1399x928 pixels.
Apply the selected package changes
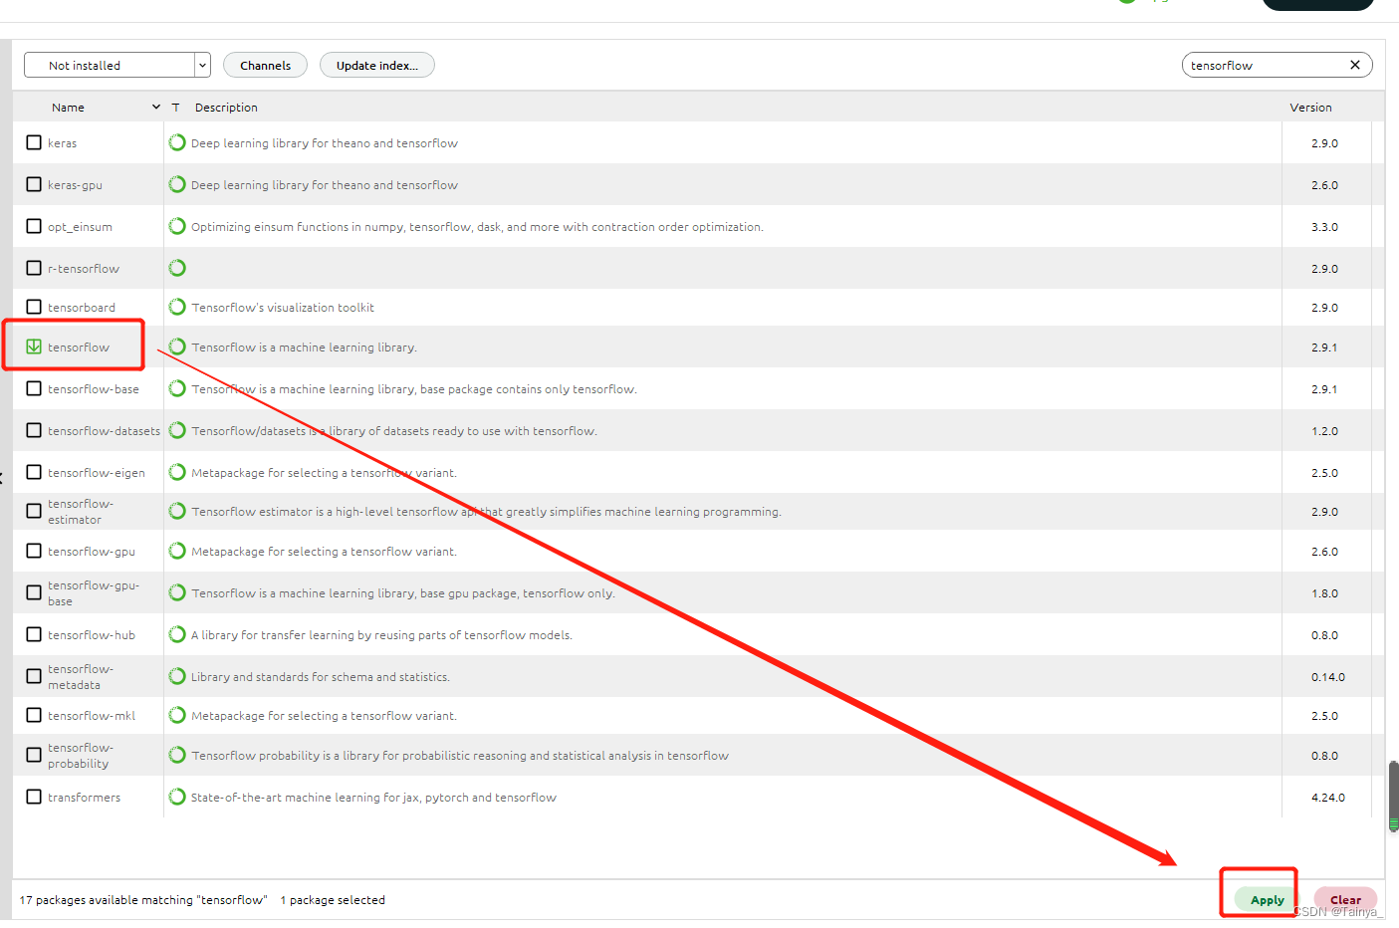click(1267, 899)
